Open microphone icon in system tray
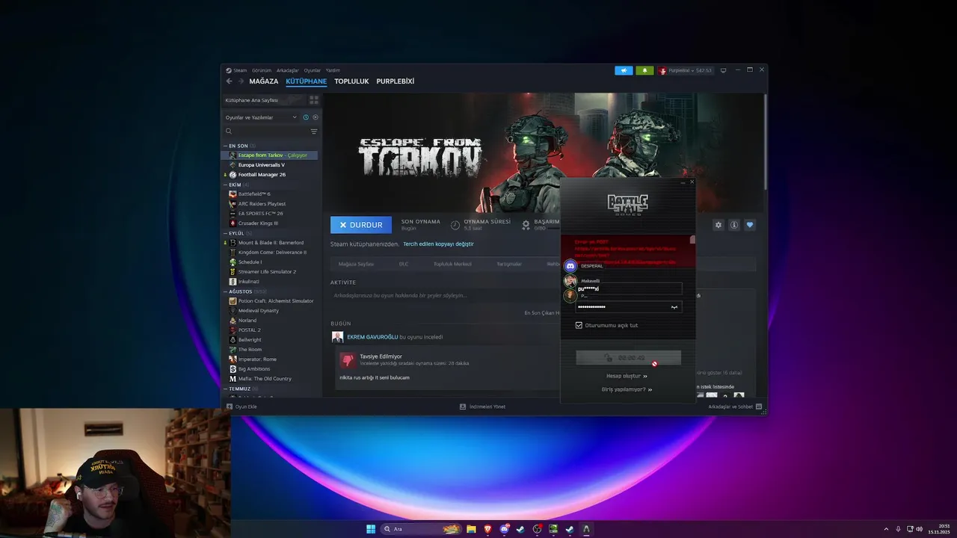This screenshot has width=957, height=538. pos(898,529)
